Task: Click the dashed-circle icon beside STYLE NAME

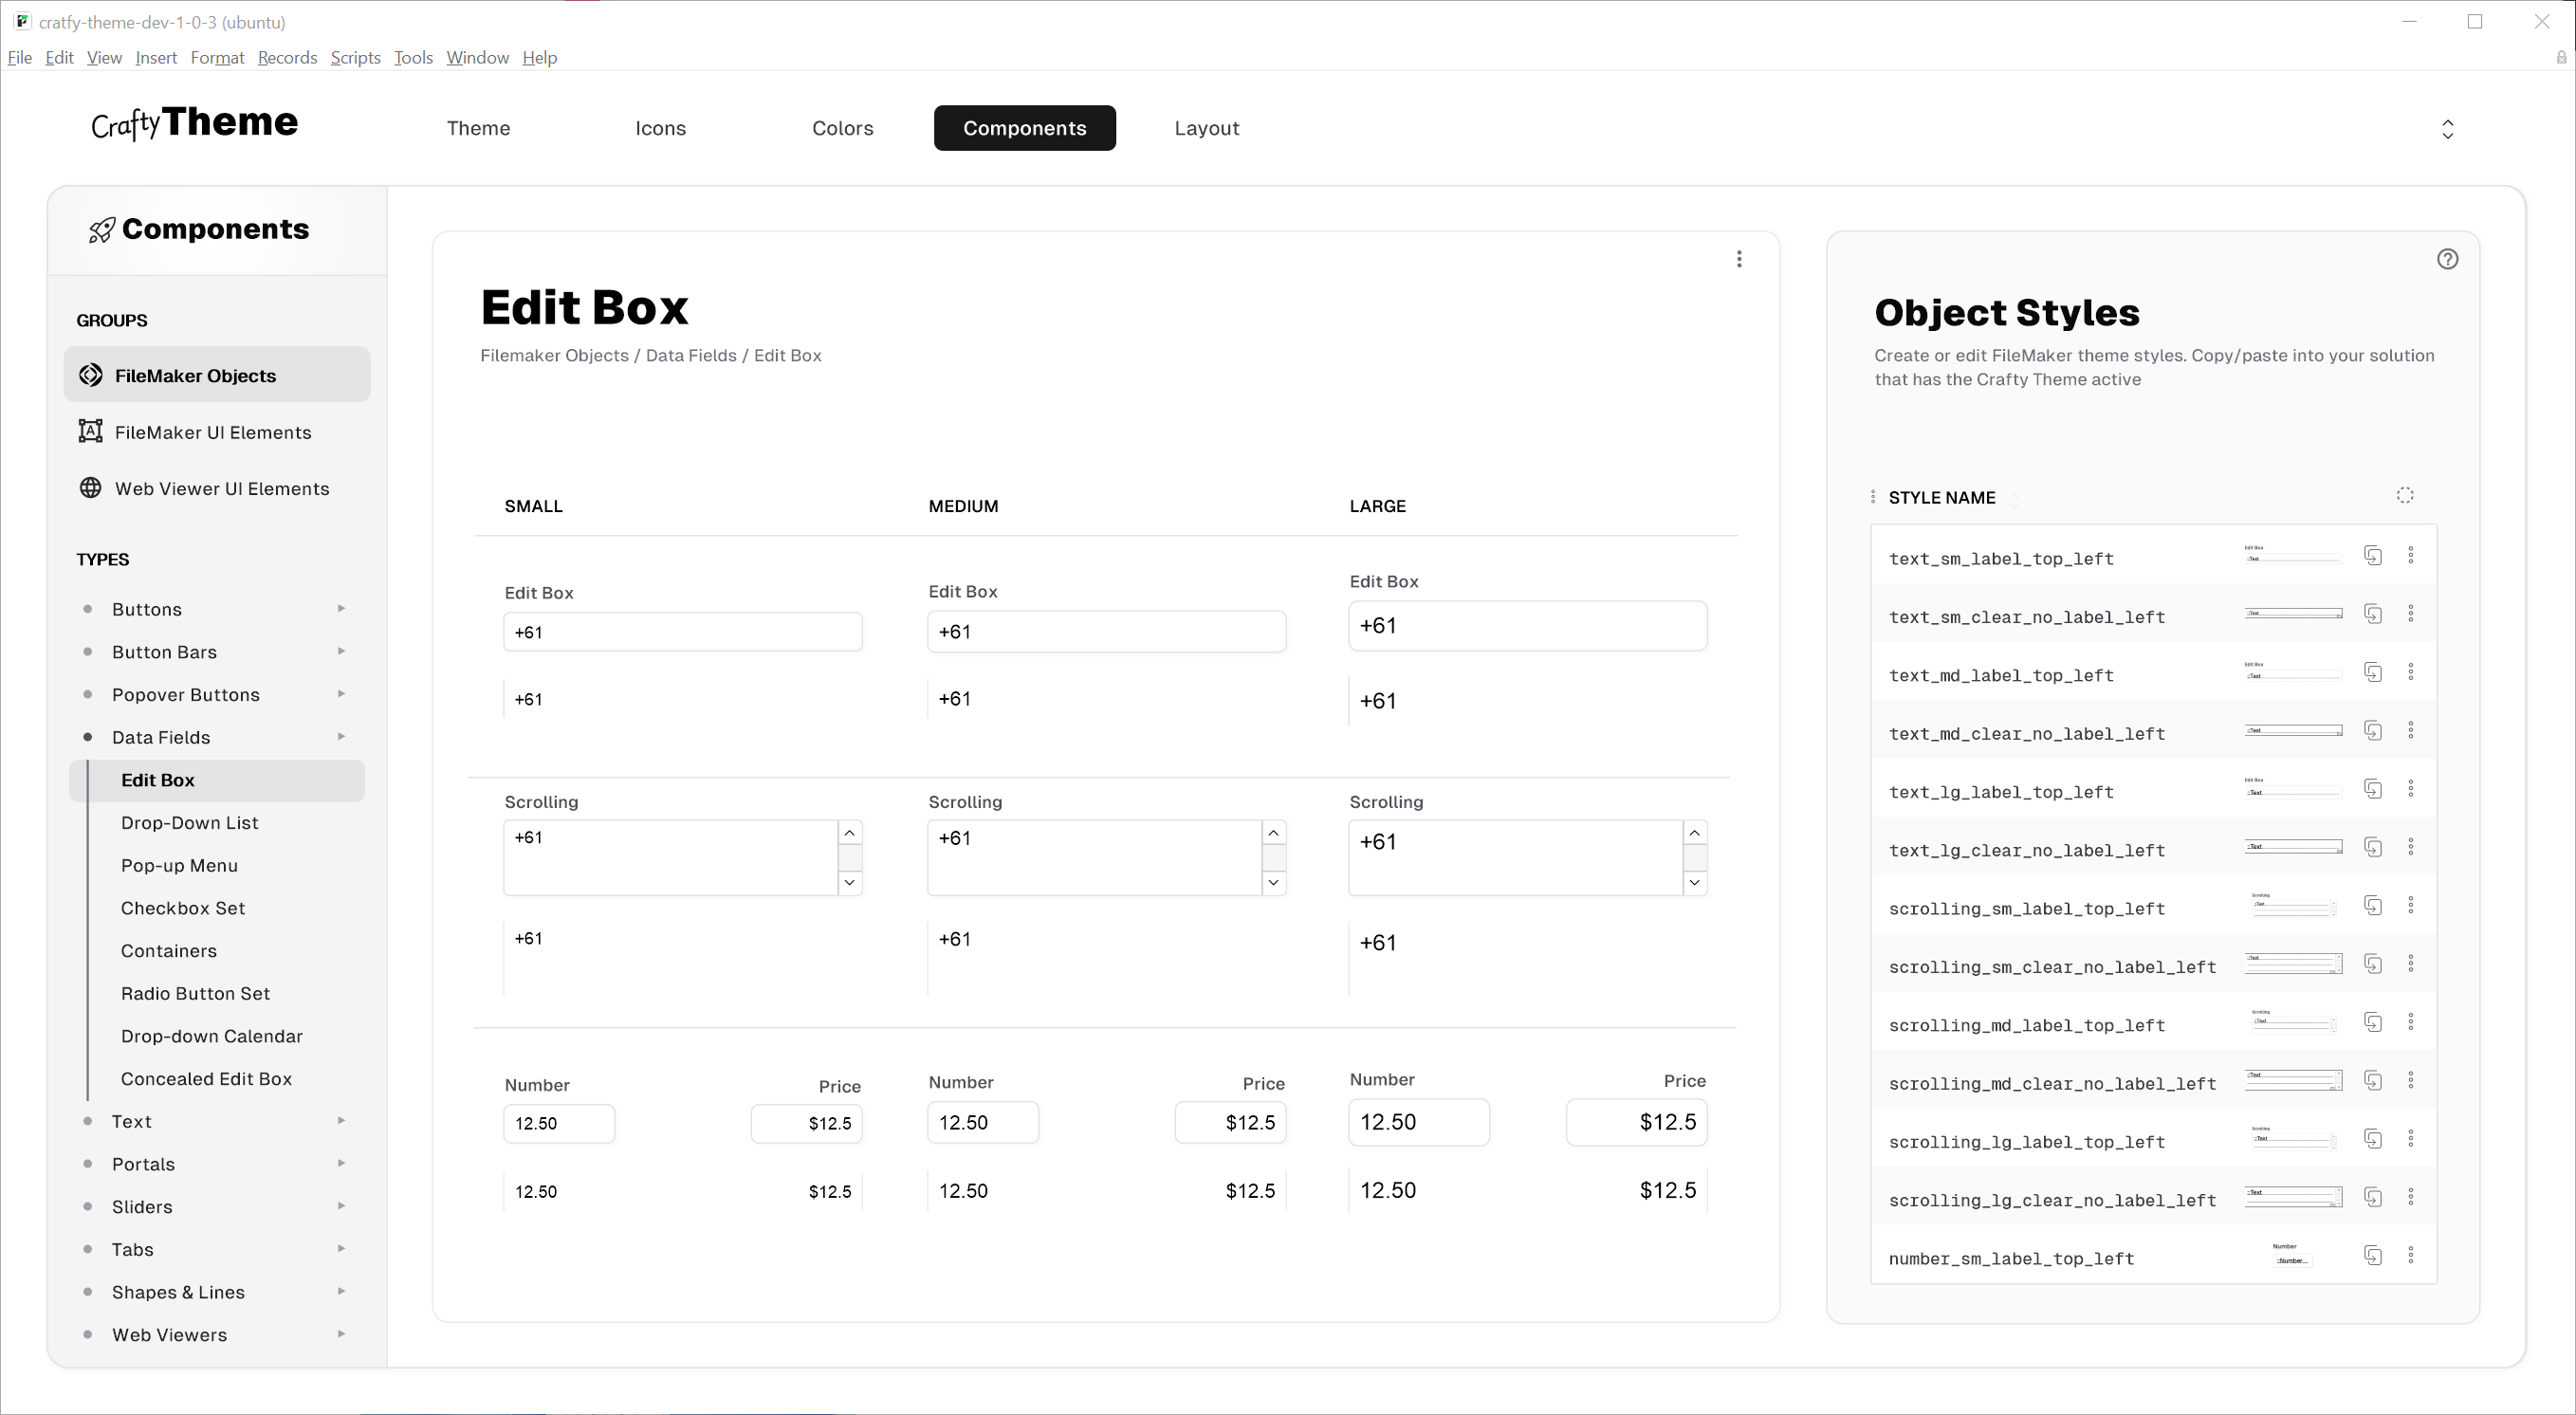Action: (2406, 495)
